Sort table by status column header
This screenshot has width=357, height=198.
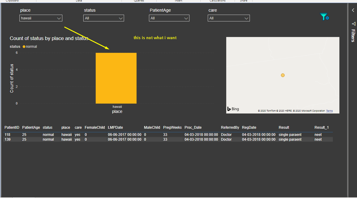coord(47,128)
